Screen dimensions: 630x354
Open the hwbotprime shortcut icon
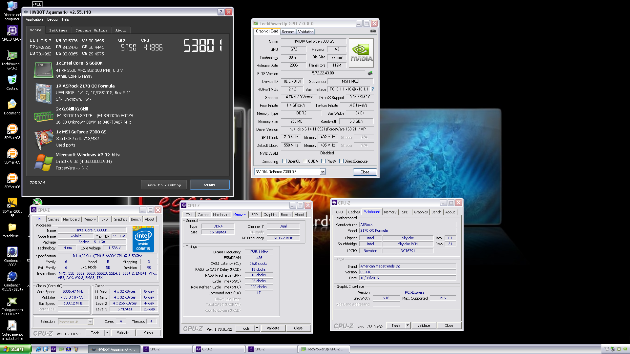pos(12,331)
